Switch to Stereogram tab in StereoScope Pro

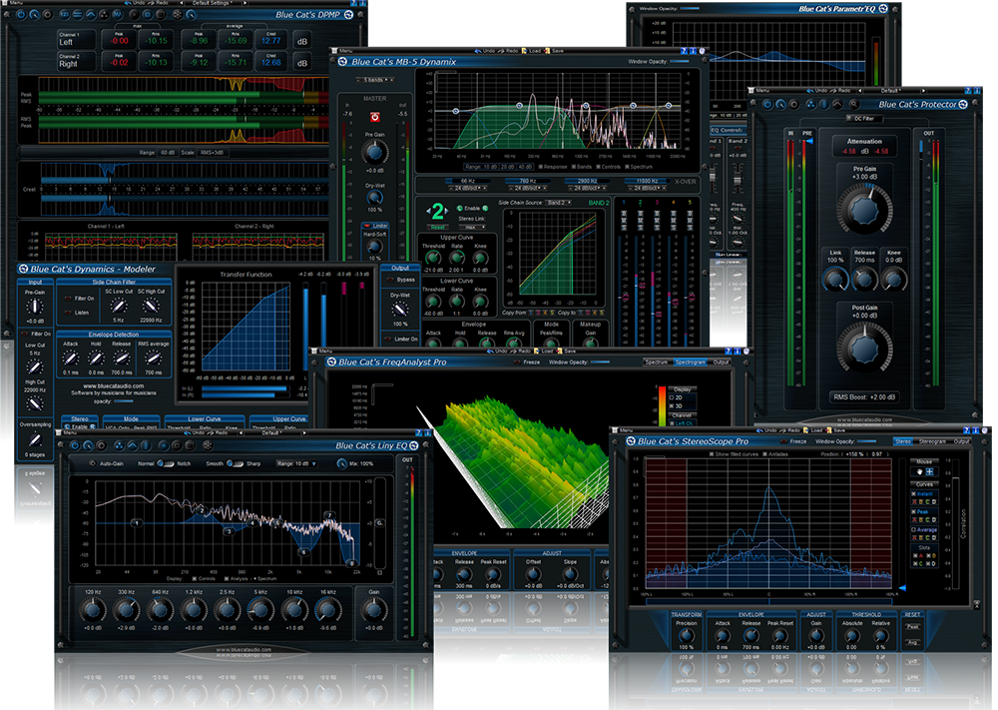(932, 441)
